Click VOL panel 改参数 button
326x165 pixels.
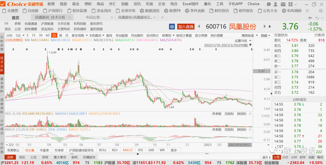click(217, 114)
